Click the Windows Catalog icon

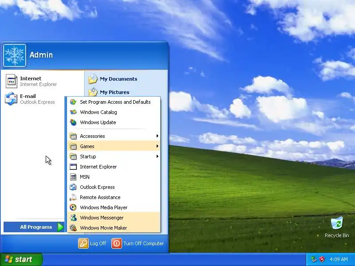point(73,112)
